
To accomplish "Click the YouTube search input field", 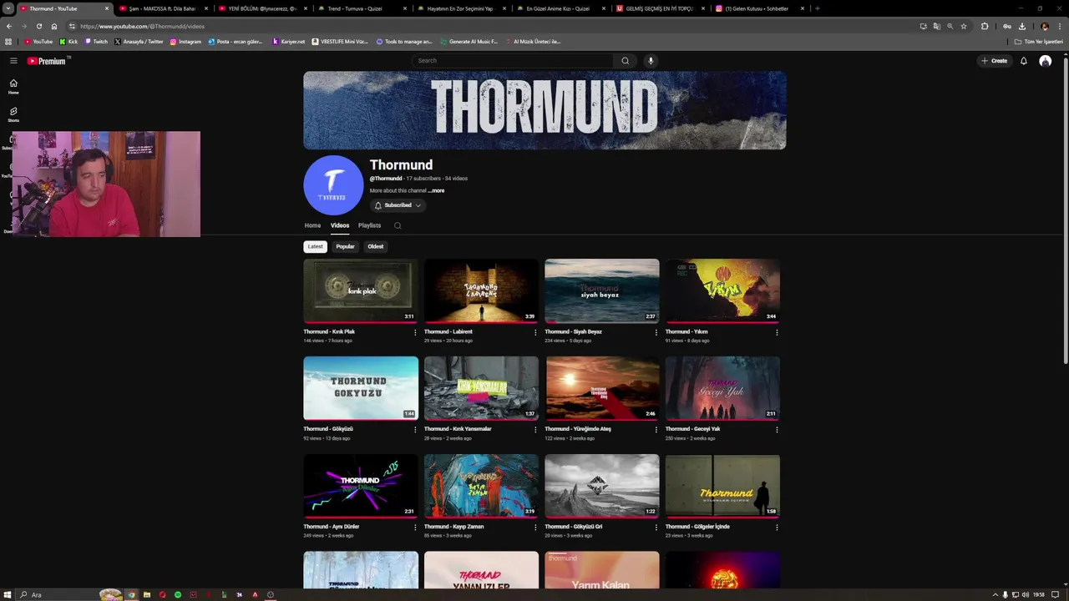I will (513, 61).
